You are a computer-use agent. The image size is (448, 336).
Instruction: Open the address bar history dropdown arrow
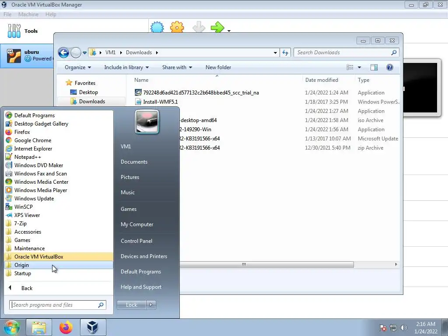[x=275, y=52]
